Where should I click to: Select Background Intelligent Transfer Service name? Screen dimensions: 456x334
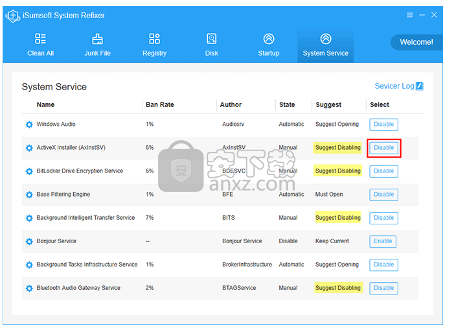(x=85, y=218)
